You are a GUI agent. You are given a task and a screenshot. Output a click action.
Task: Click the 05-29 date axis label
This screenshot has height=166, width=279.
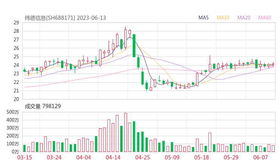pyautogui.click(x=231, y=157)
